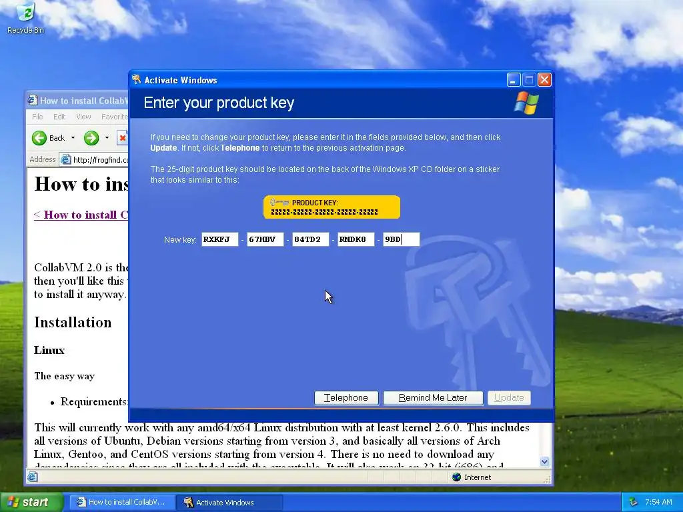Click 'The easy way' text in the web page
Screen dimensions: 683x512
65,376
